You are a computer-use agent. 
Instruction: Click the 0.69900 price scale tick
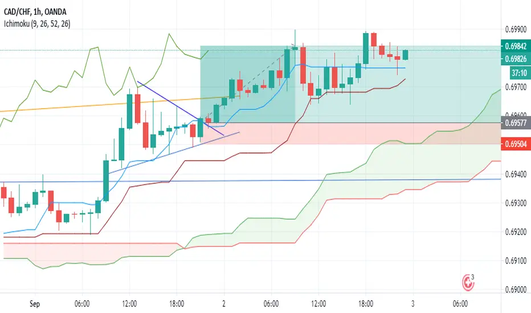(516, 30)
